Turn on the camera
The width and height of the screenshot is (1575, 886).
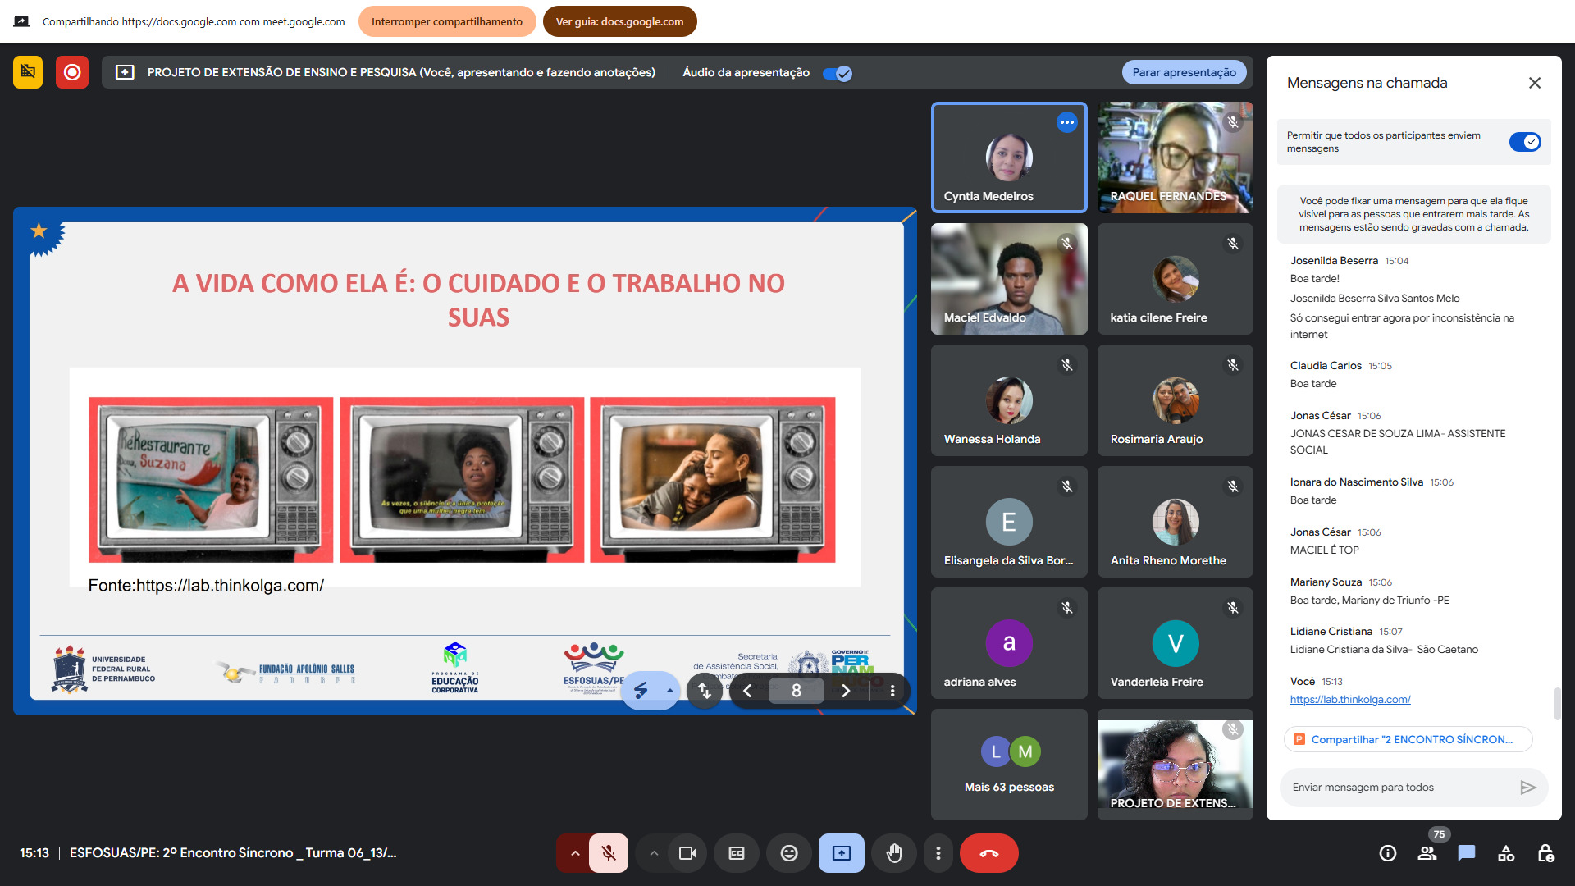click(687, 853)
